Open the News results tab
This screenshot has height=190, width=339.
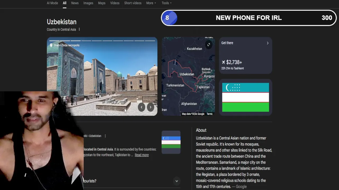tap(75, 3)
